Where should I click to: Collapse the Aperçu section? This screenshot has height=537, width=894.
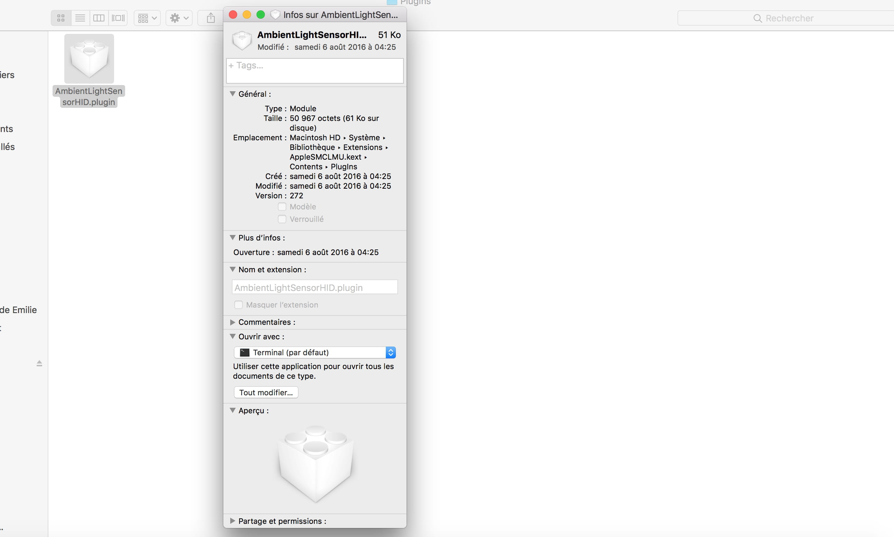coord(233,410)
